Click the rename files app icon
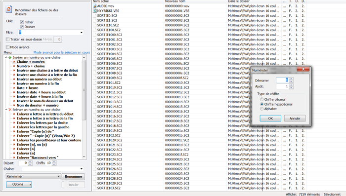Image resolution: width=346 pixels, height=196 pixels. pyautogui.click(x=9, y=9)
